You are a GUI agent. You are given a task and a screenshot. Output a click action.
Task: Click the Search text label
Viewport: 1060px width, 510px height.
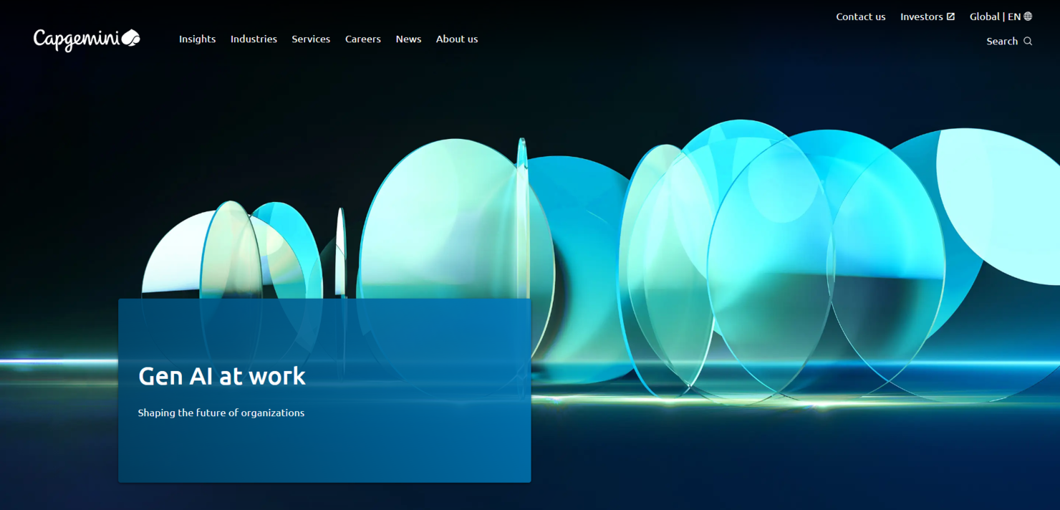pos(1001,41)
